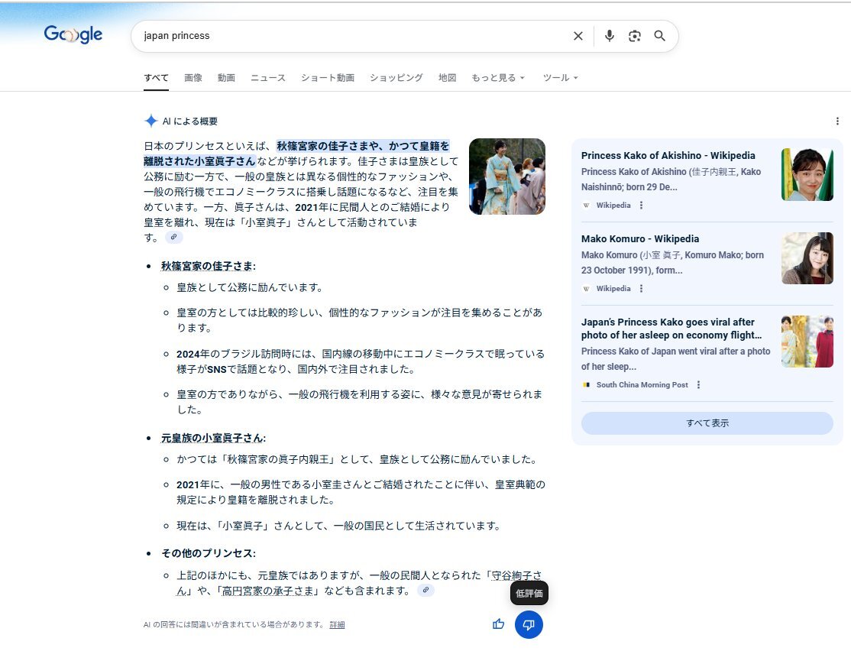
Task: Start voice search with microphone icon
Action: [x=609, y=36]
